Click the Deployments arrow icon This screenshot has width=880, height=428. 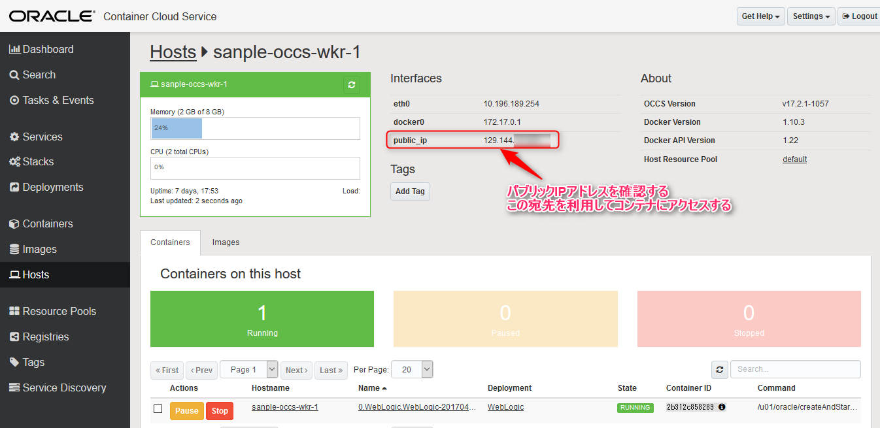click(14, 187)
